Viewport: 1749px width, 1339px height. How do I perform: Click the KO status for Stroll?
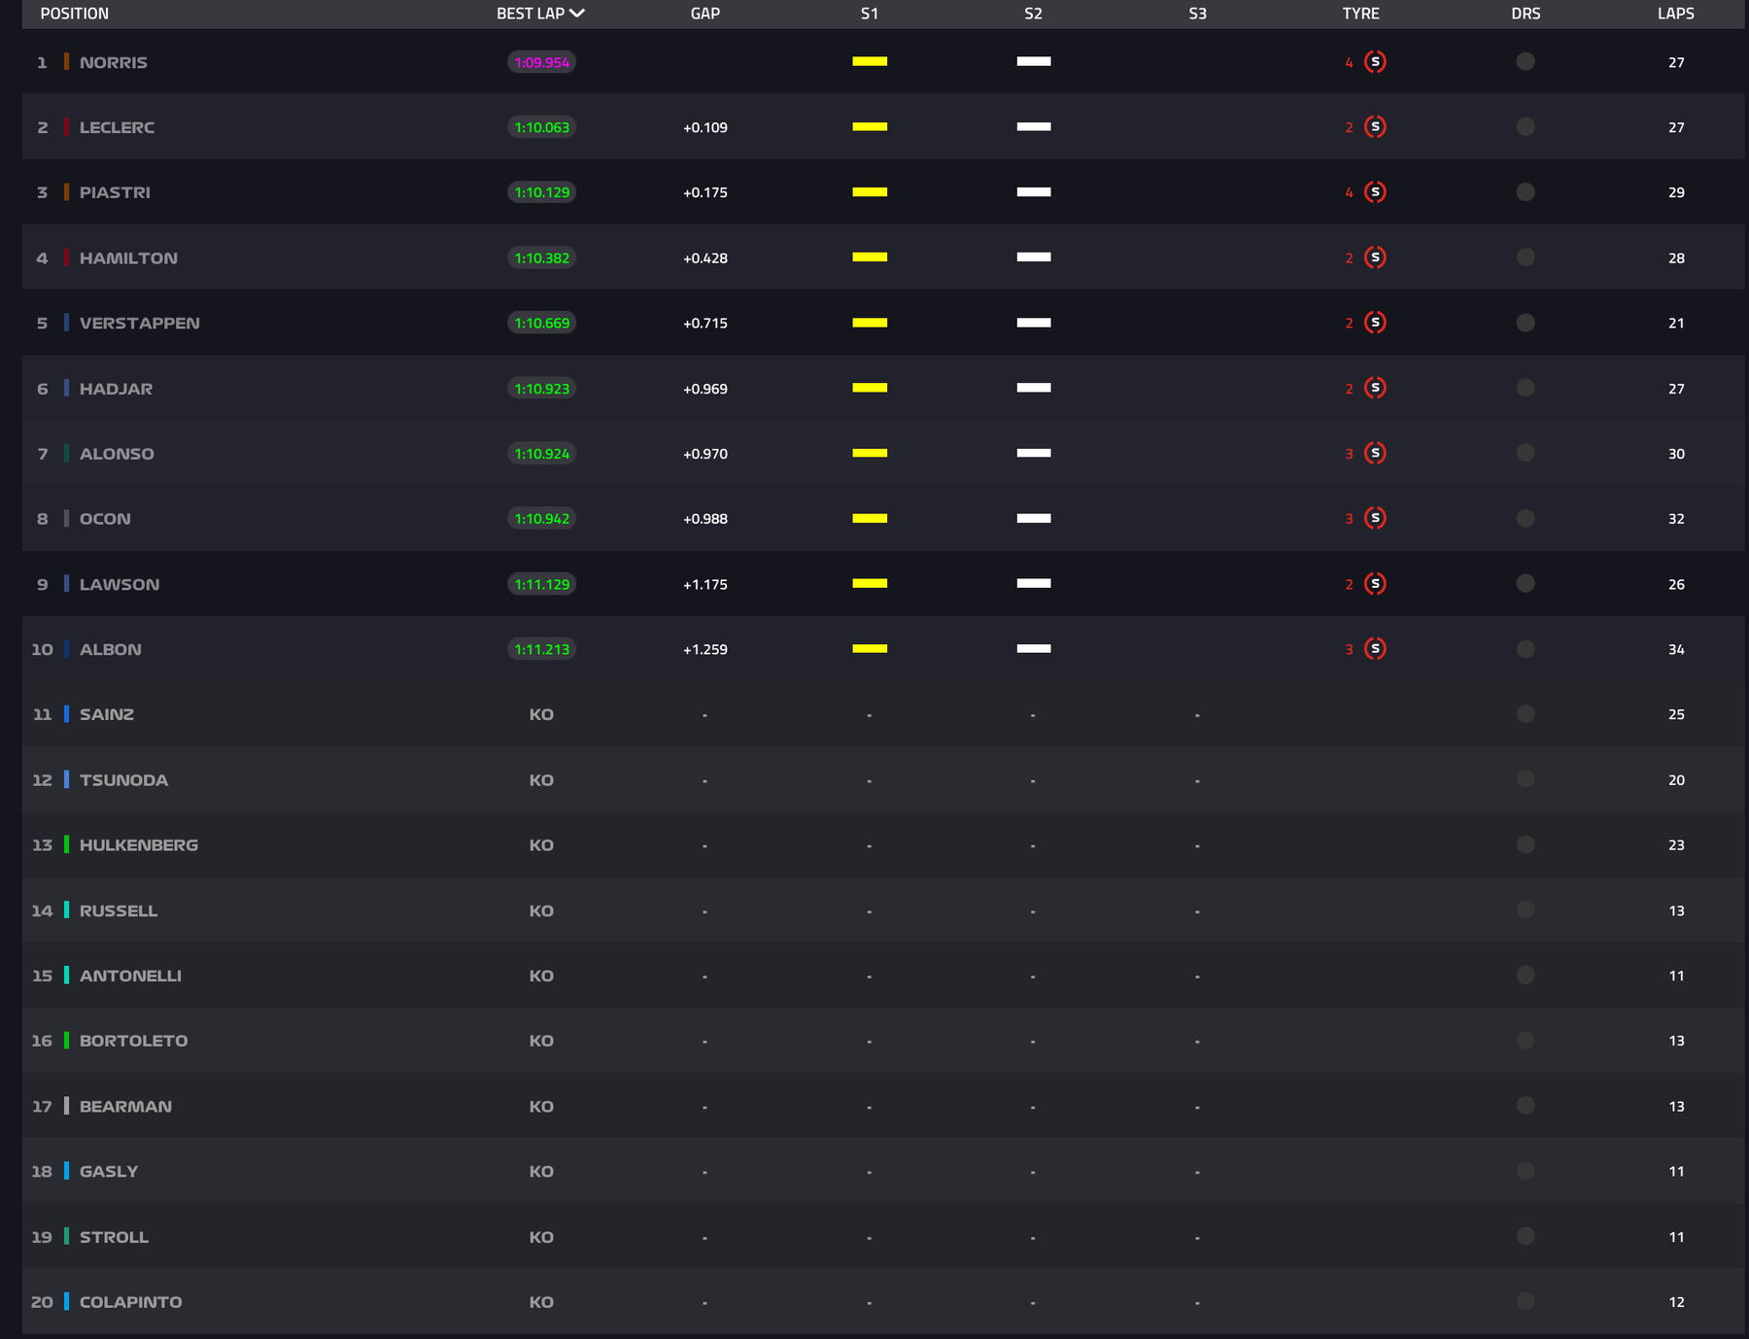[x=541, y=1237]
